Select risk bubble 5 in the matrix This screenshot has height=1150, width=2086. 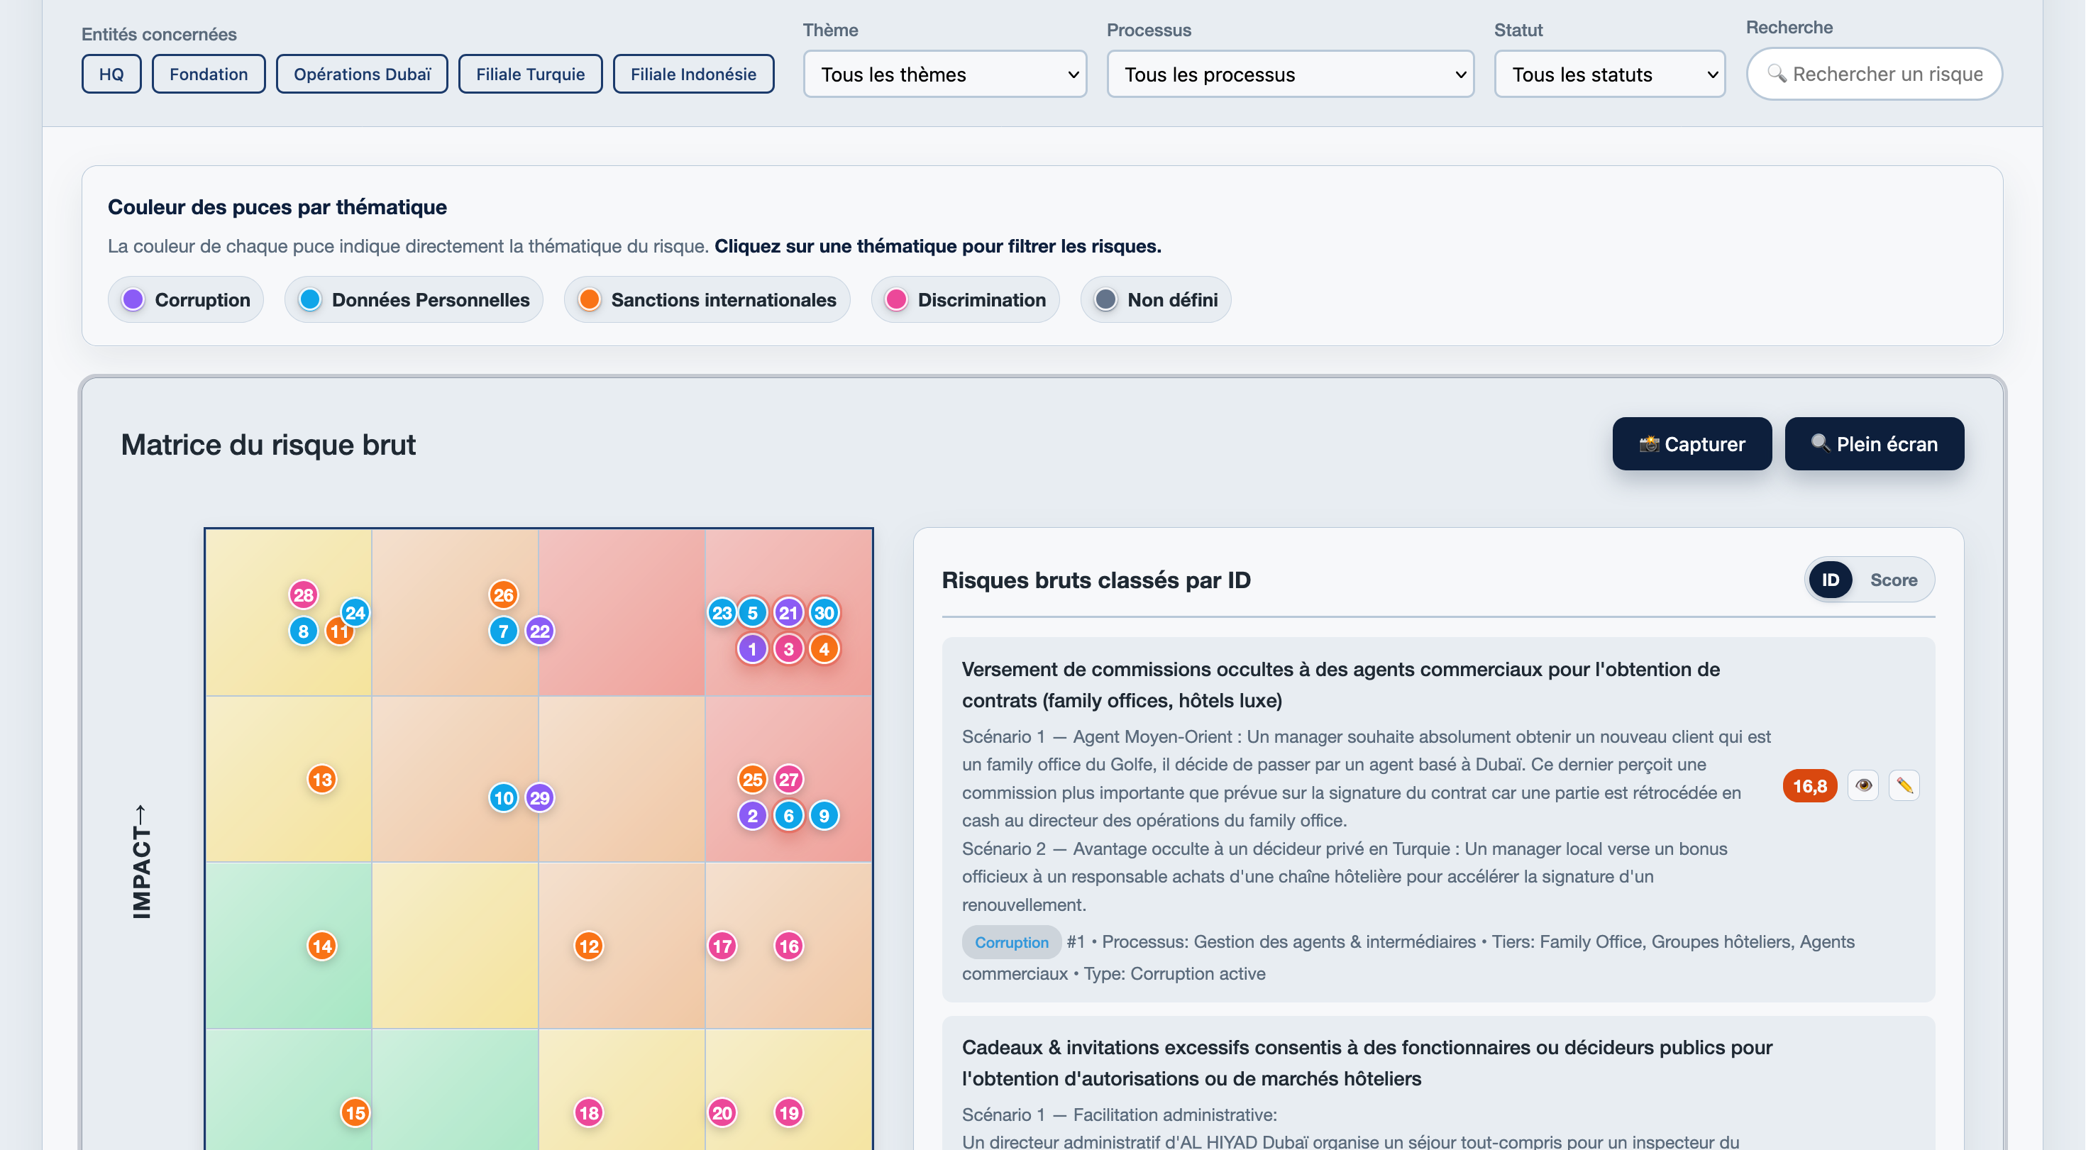(752, 613)
